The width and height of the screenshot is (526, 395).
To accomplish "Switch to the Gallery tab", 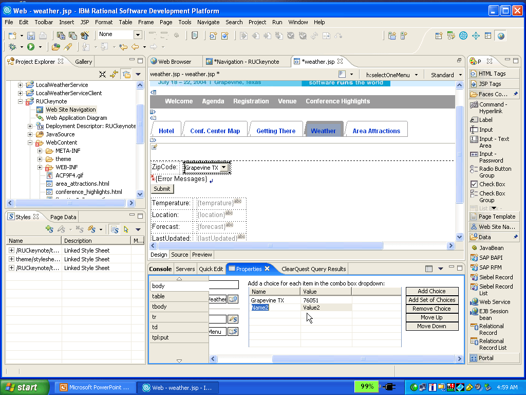I will click(x=84, y=62).
